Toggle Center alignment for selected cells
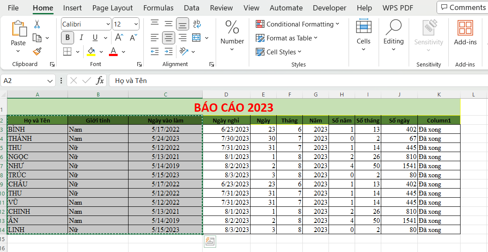This screenshot has width=488, height=252. point(168,38)
